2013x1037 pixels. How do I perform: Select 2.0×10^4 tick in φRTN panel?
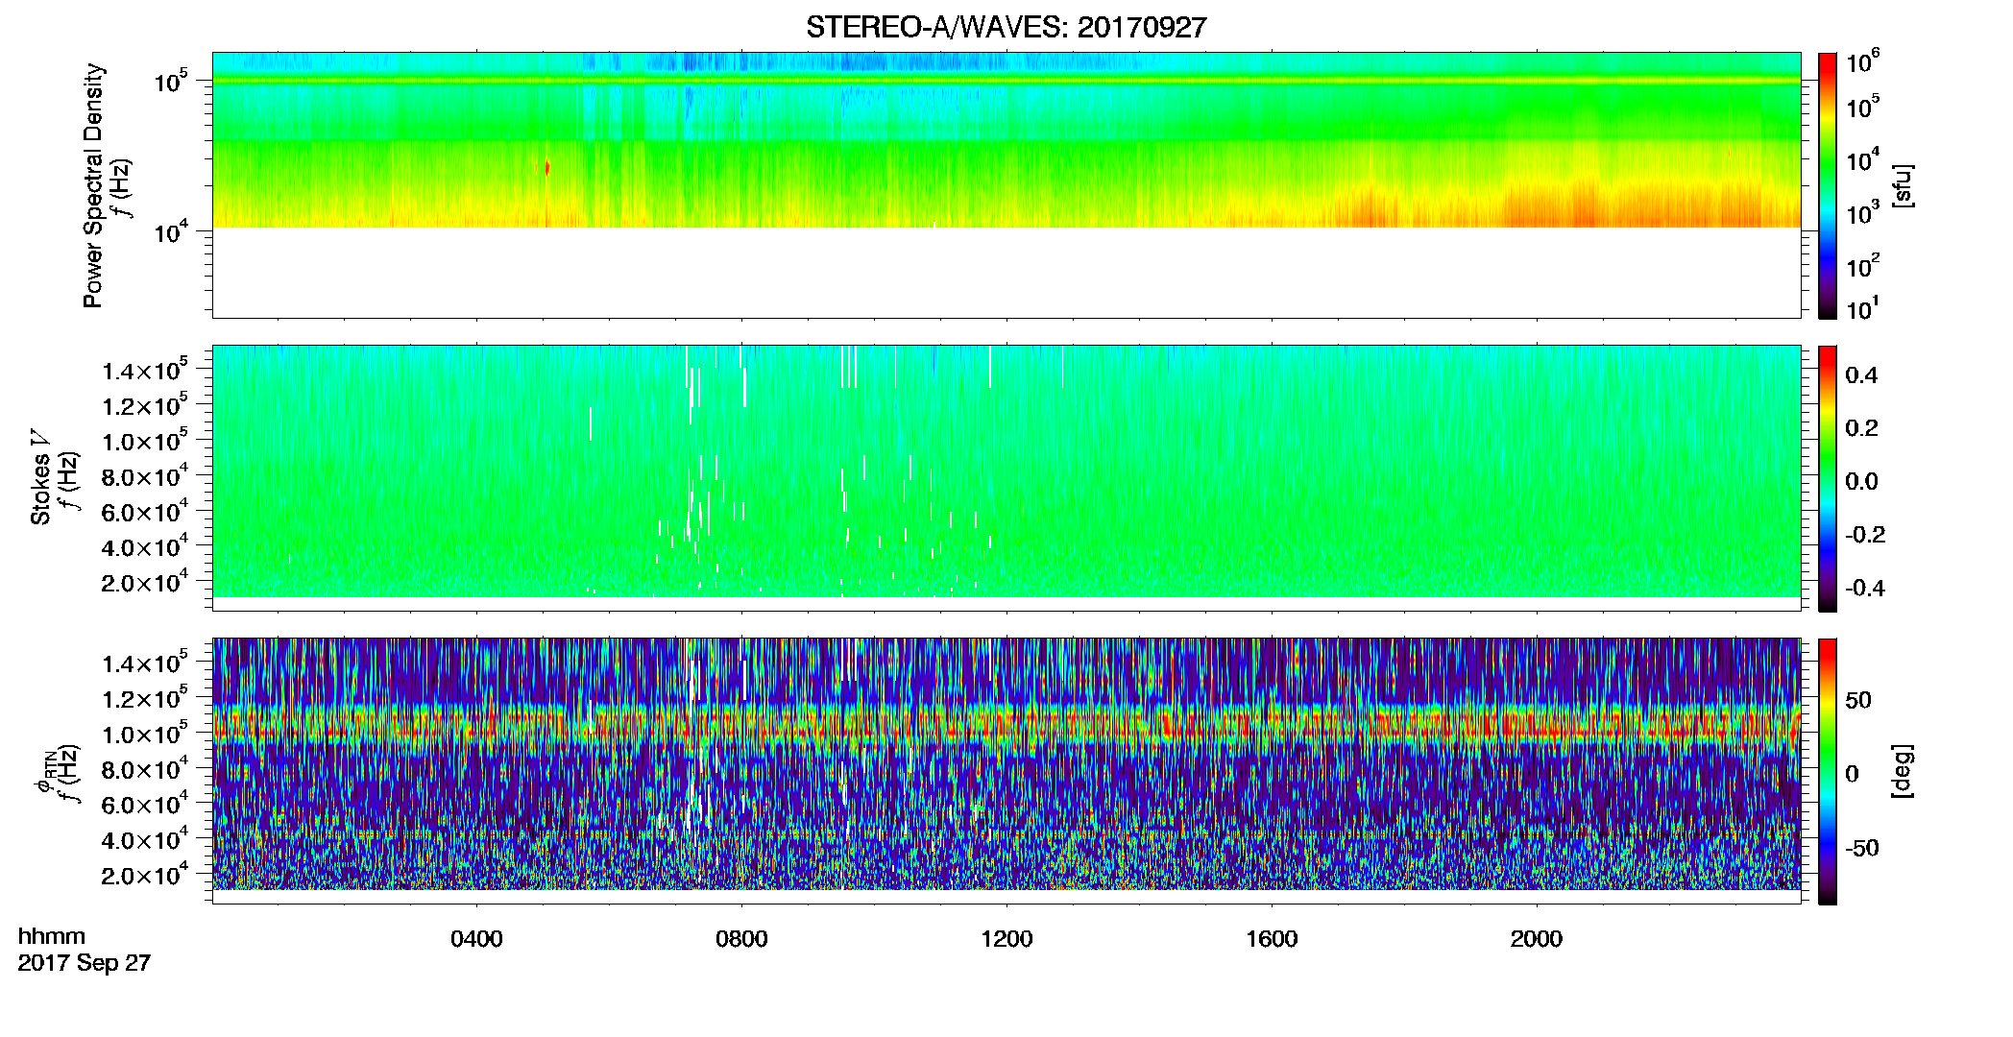145,875
